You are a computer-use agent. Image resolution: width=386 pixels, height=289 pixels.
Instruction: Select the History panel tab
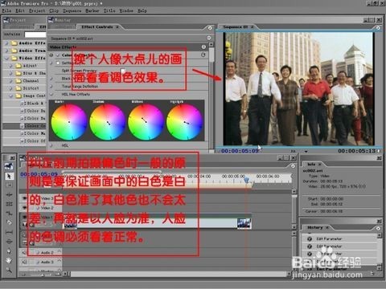[315, 227]
